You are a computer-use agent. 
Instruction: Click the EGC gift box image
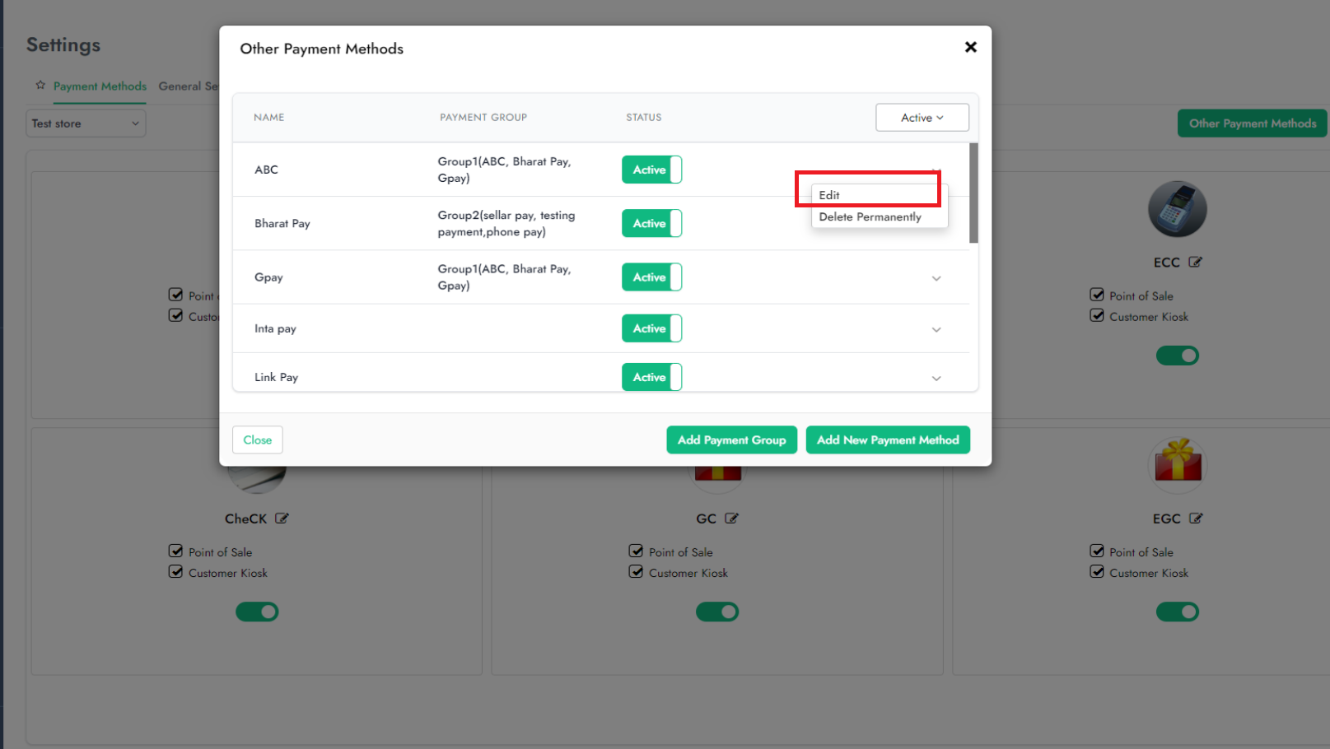(1178, 461)
